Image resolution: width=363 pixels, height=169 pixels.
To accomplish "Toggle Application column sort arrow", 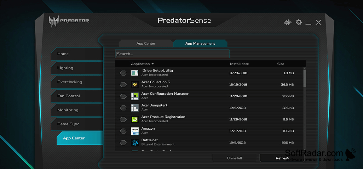I will [153, 64].
